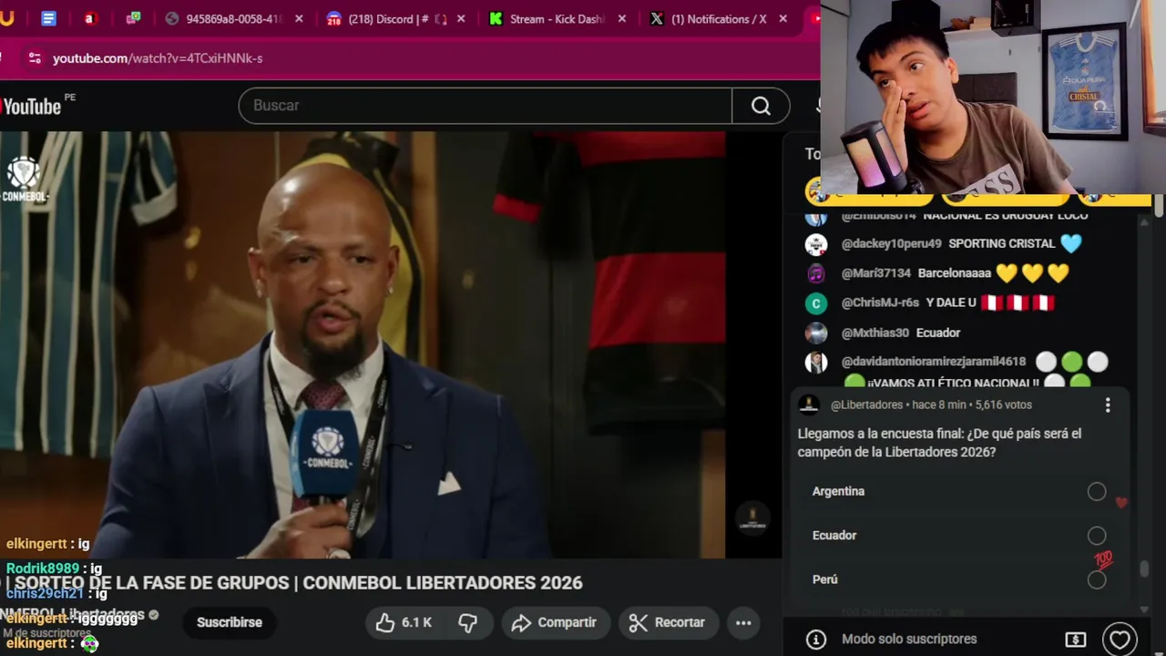Click the streamer webcam overlay
Screen dimensions: 1166x656
[993, 97]
